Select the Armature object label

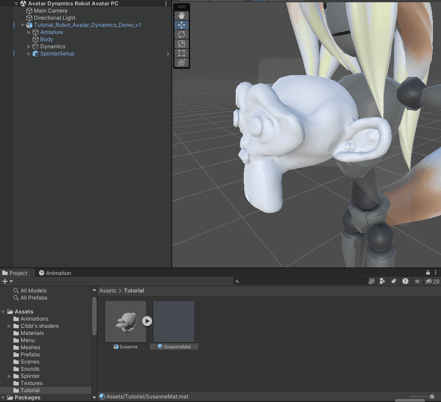[x=51, y=32]
